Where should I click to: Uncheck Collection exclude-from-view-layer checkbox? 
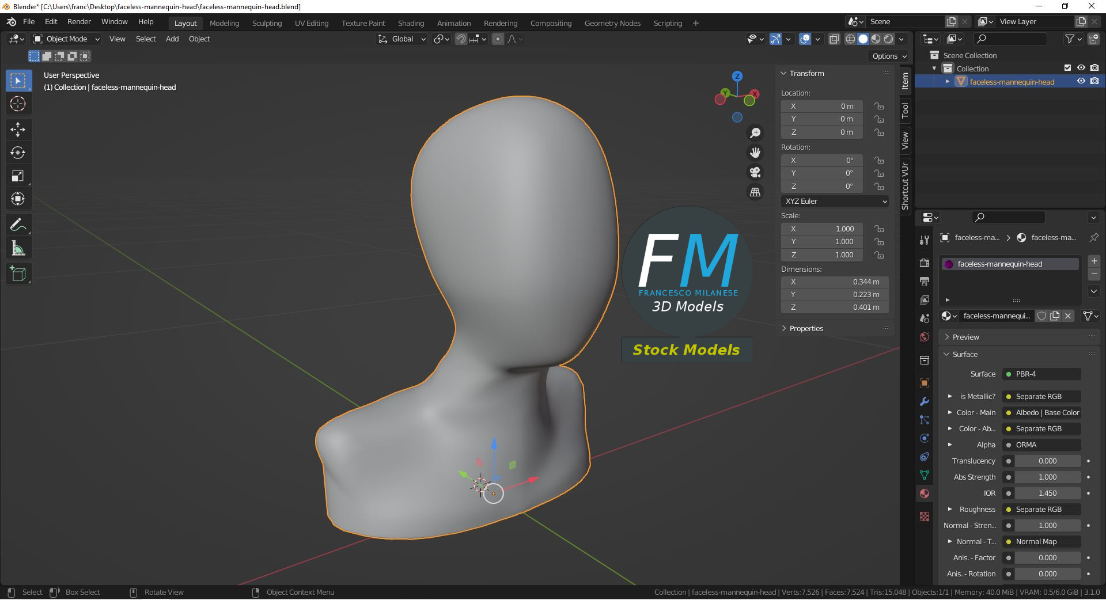pos(1067,68)
